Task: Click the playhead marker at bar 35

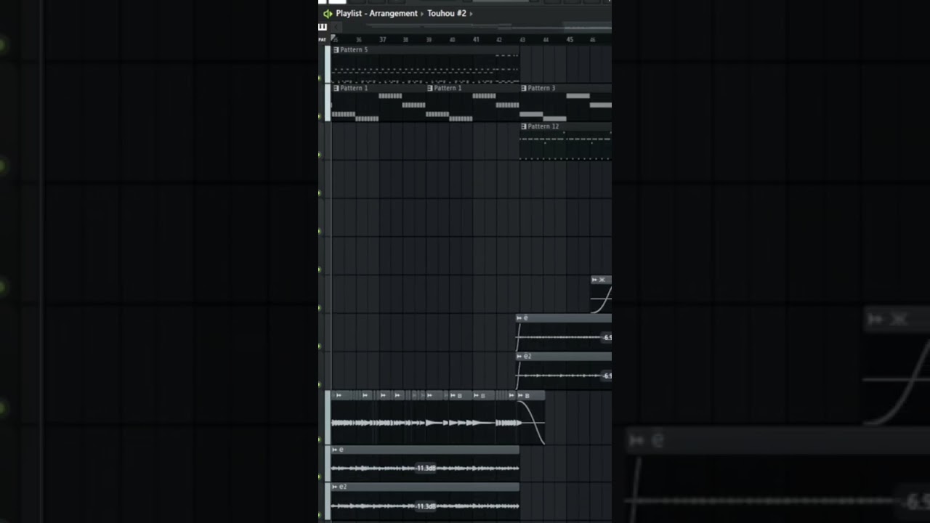Action: tap(333, 38)
